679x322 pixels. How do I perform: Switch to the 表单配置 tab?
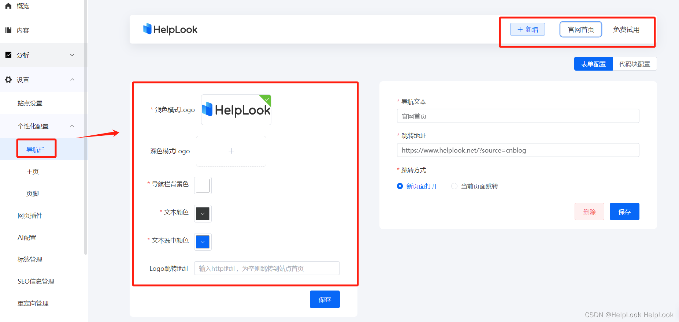click(593, 64)
